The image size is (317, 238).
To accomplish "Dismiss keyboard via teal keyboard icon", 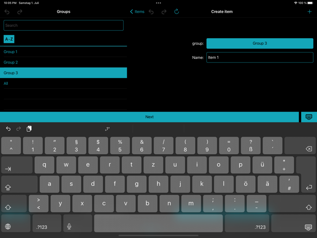I will tap(309, 117).
